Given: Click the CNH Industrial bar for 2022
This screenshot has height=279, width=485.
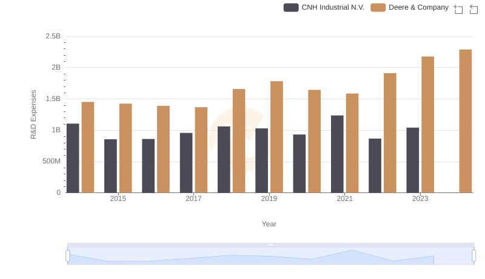Looking at the screenshot, I should coord(375,166).
